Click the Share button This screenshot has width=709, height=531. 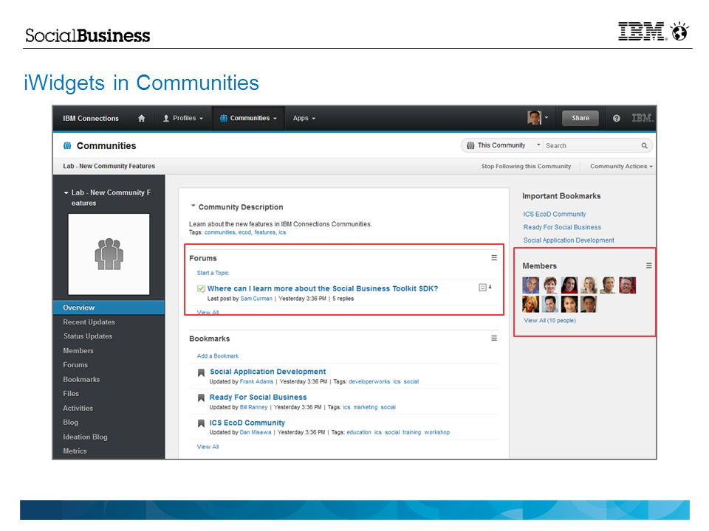580,118
